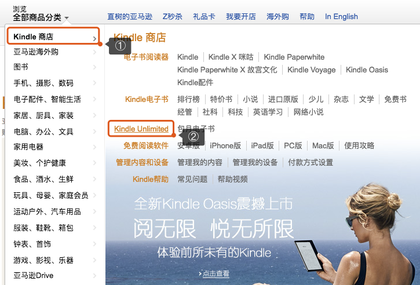Open the 免费书 ebook category link
Image resolution: width=420 pixels, height=285 pixels.
coord(395,99)
